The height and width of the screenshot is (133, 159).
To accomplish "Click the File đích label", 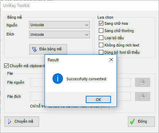I will pyautogui.click(x=14, y=96).
